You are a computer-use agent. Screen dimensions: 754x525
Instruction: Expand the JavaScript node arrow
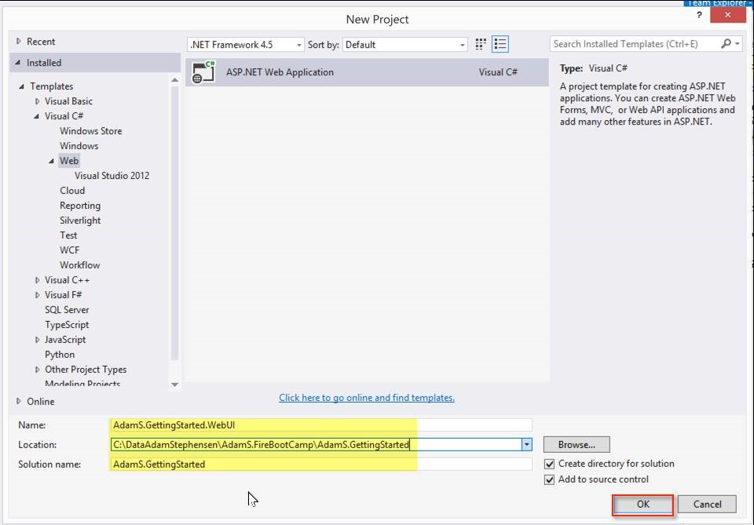(x=37, y=340)
